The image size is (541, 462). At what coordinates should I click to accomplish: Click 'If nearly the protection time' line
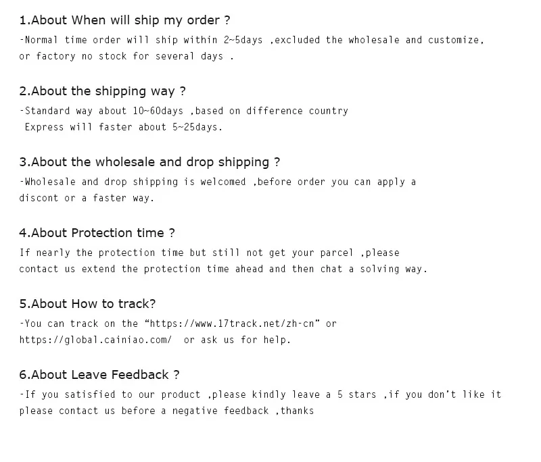click(209, 253)
